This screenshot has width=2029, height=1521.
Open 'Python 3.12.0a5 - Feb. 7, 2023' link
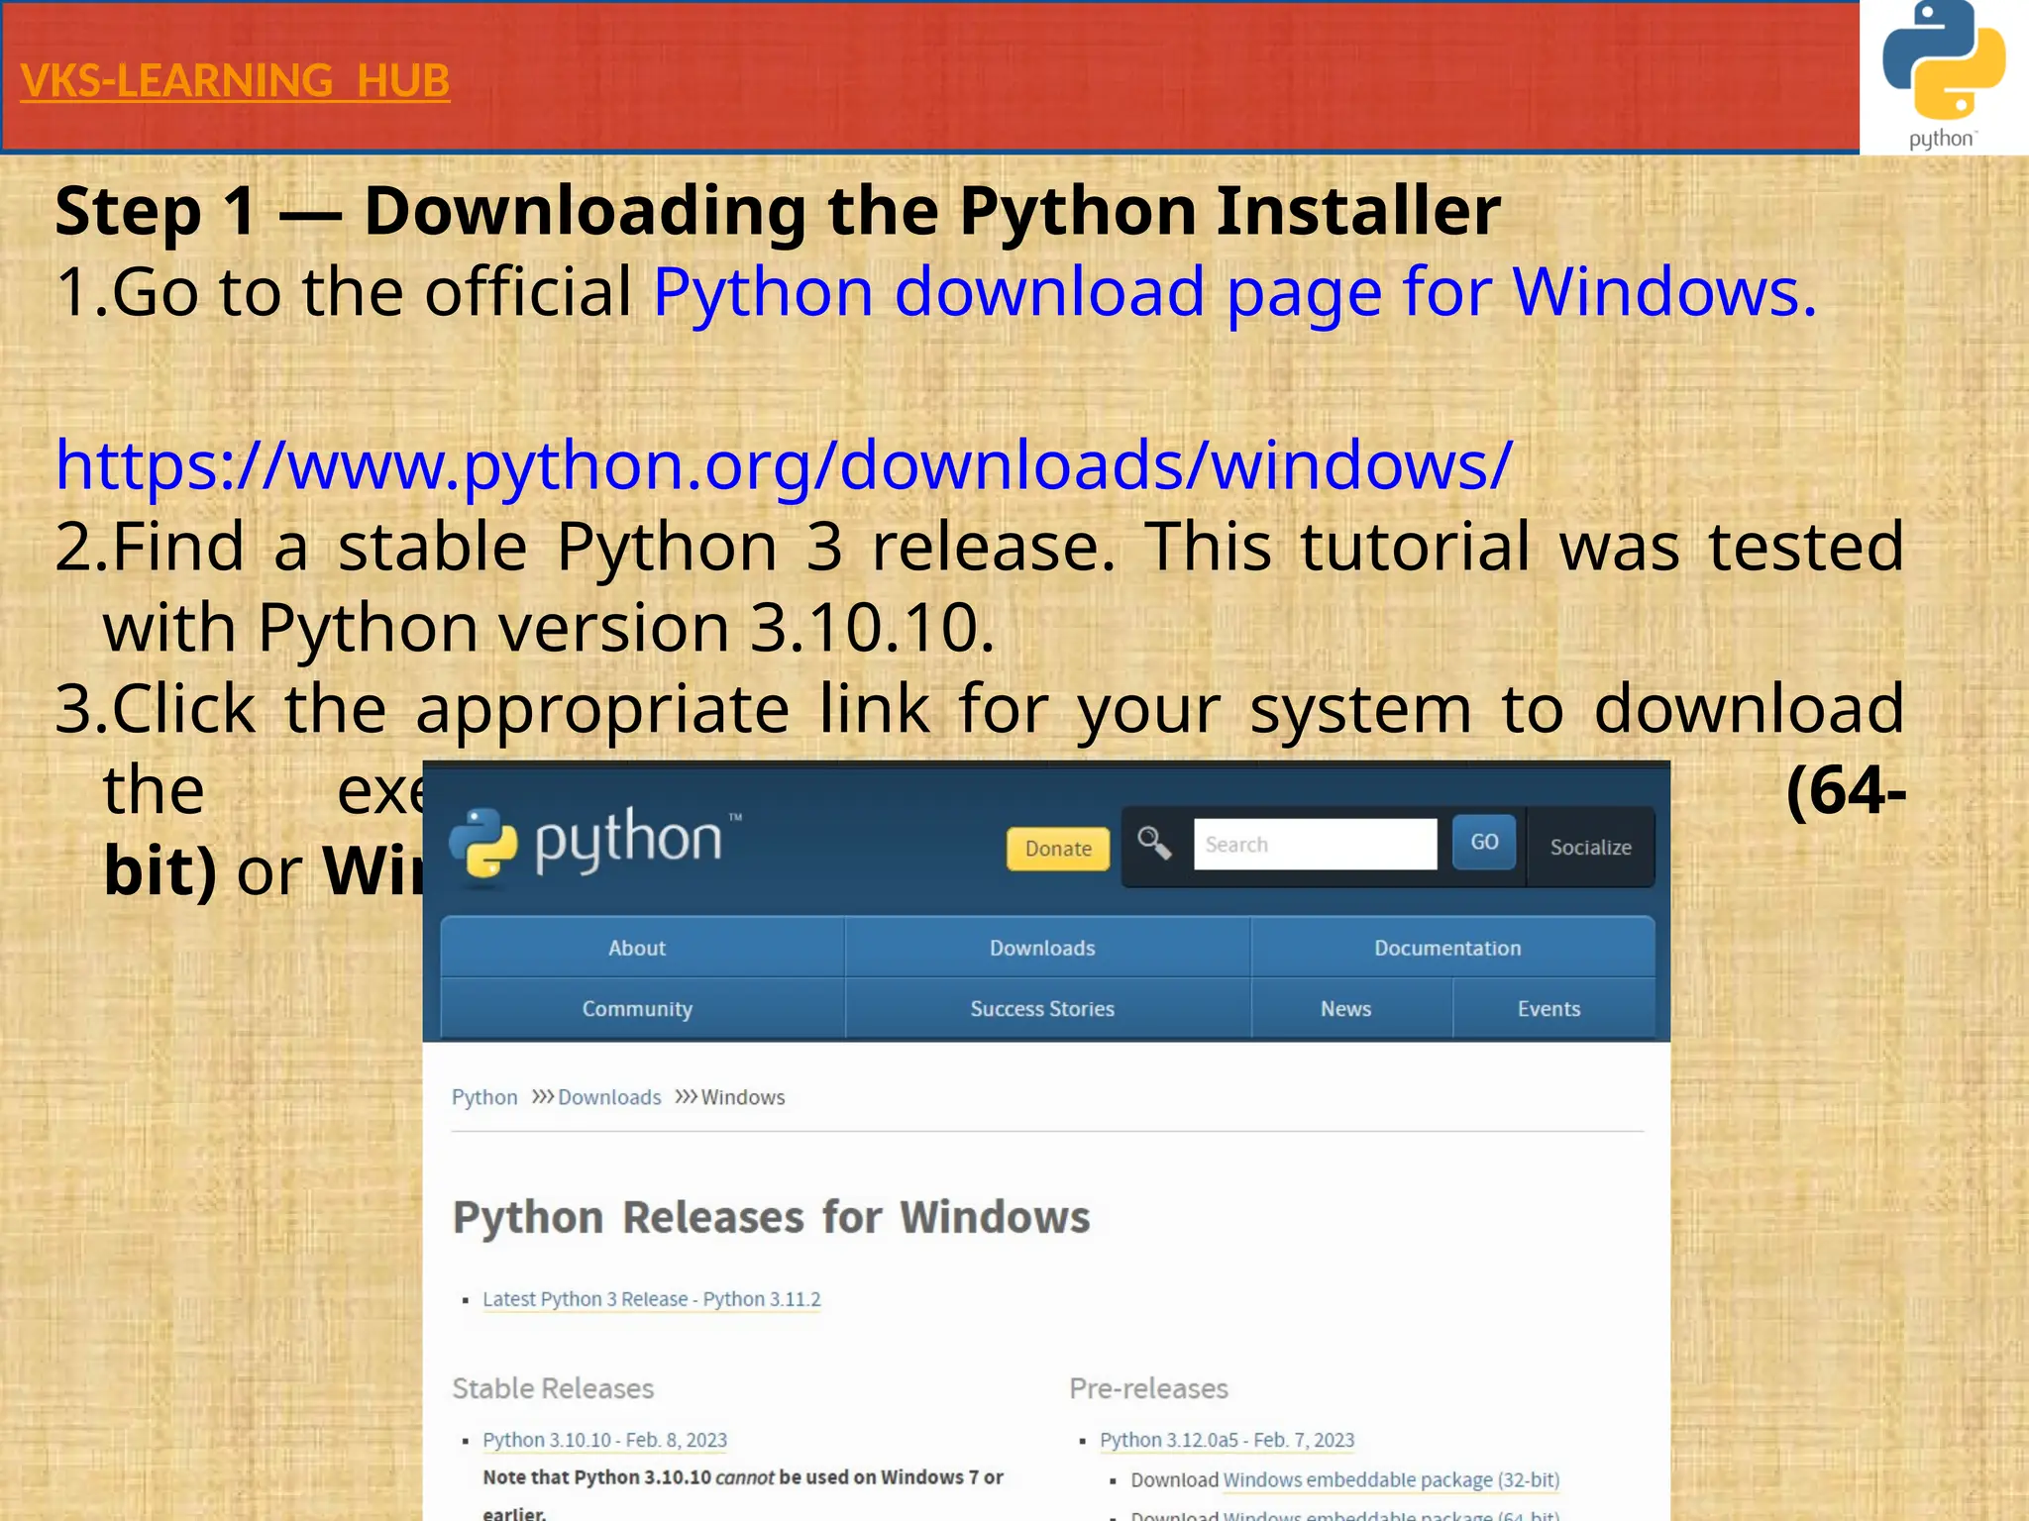pos(1227,1440)
